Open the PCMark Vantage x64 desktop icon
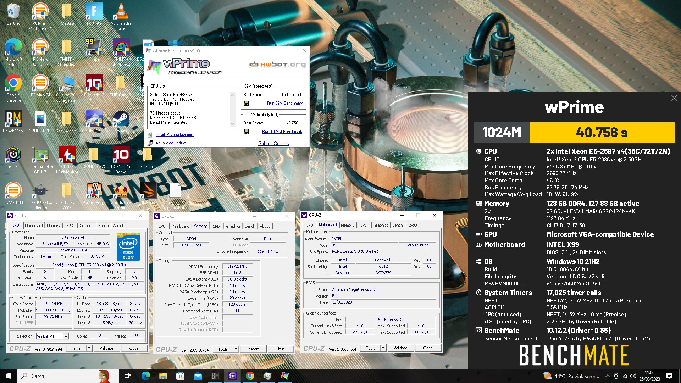This screenshot has width=681, height=383. (x=40, y=16)
